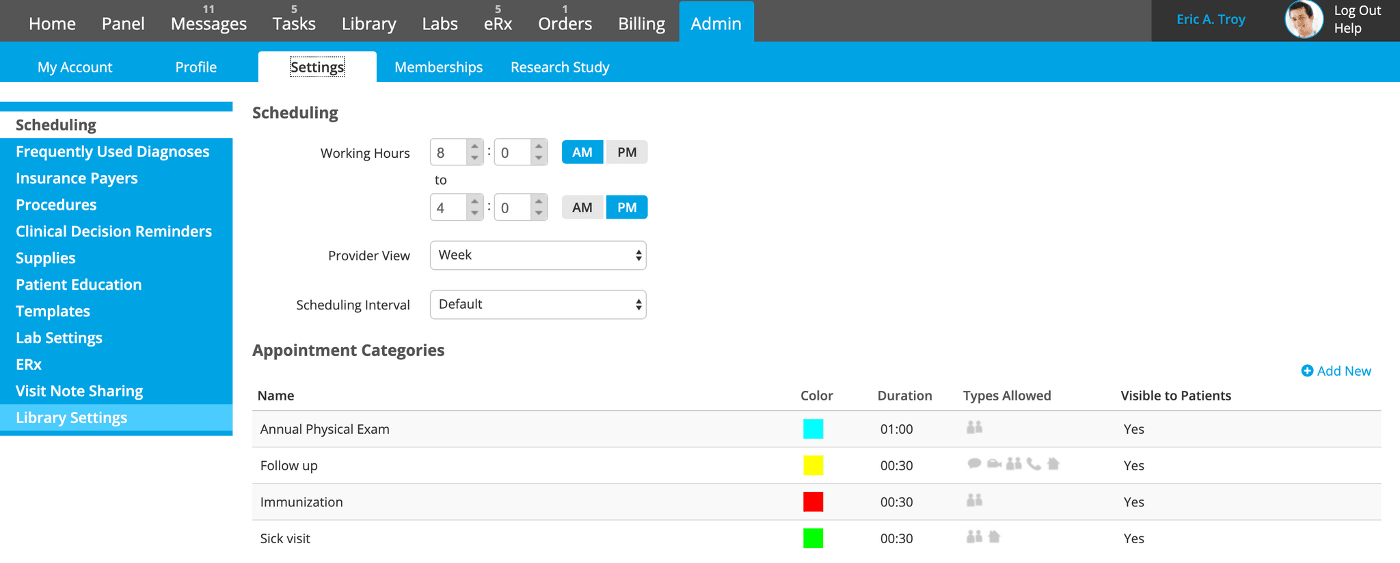Increase the start hour using the up arrow
This screenshot has height=563, width=1400.
pos(474,146)
